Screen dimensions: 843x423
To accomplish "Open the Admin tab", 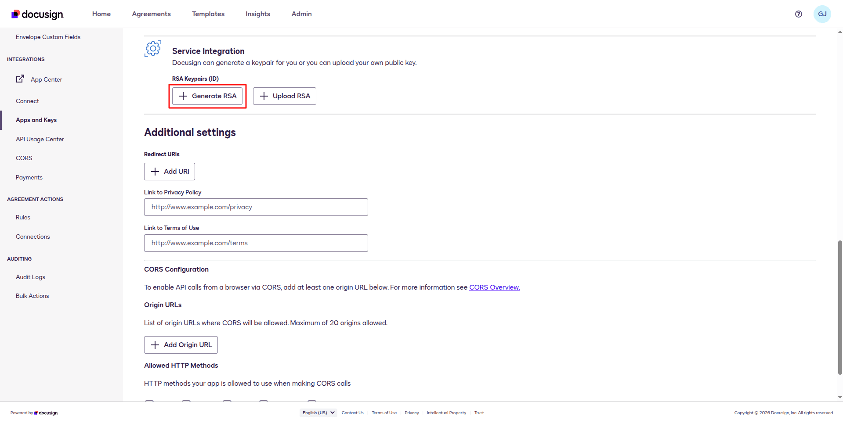I will (302, 14).
